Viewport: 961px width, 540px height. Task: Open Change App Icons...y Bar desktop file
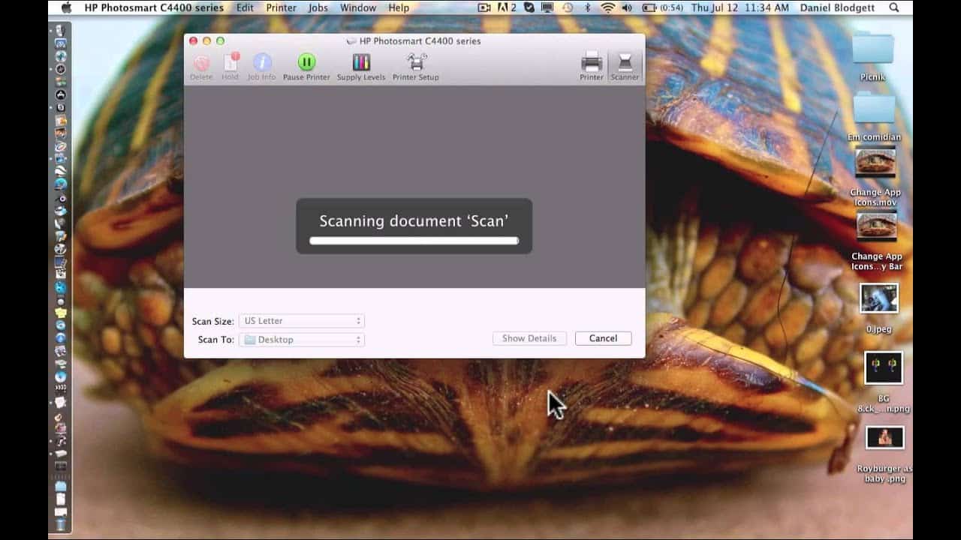click(x=876, y=225)
